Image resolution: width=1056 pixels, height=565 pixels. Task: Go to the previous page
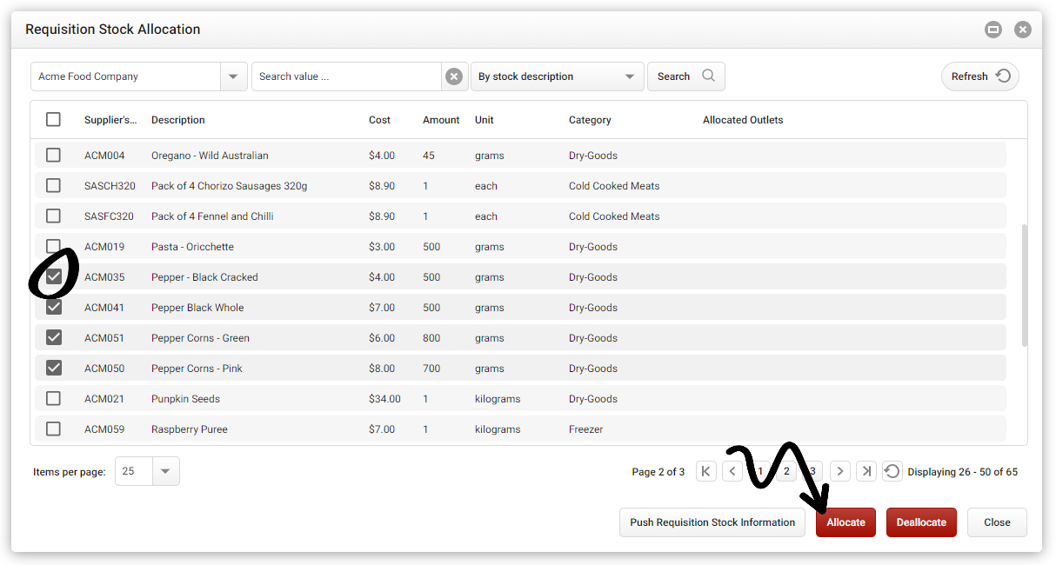(x=732, y=470)
